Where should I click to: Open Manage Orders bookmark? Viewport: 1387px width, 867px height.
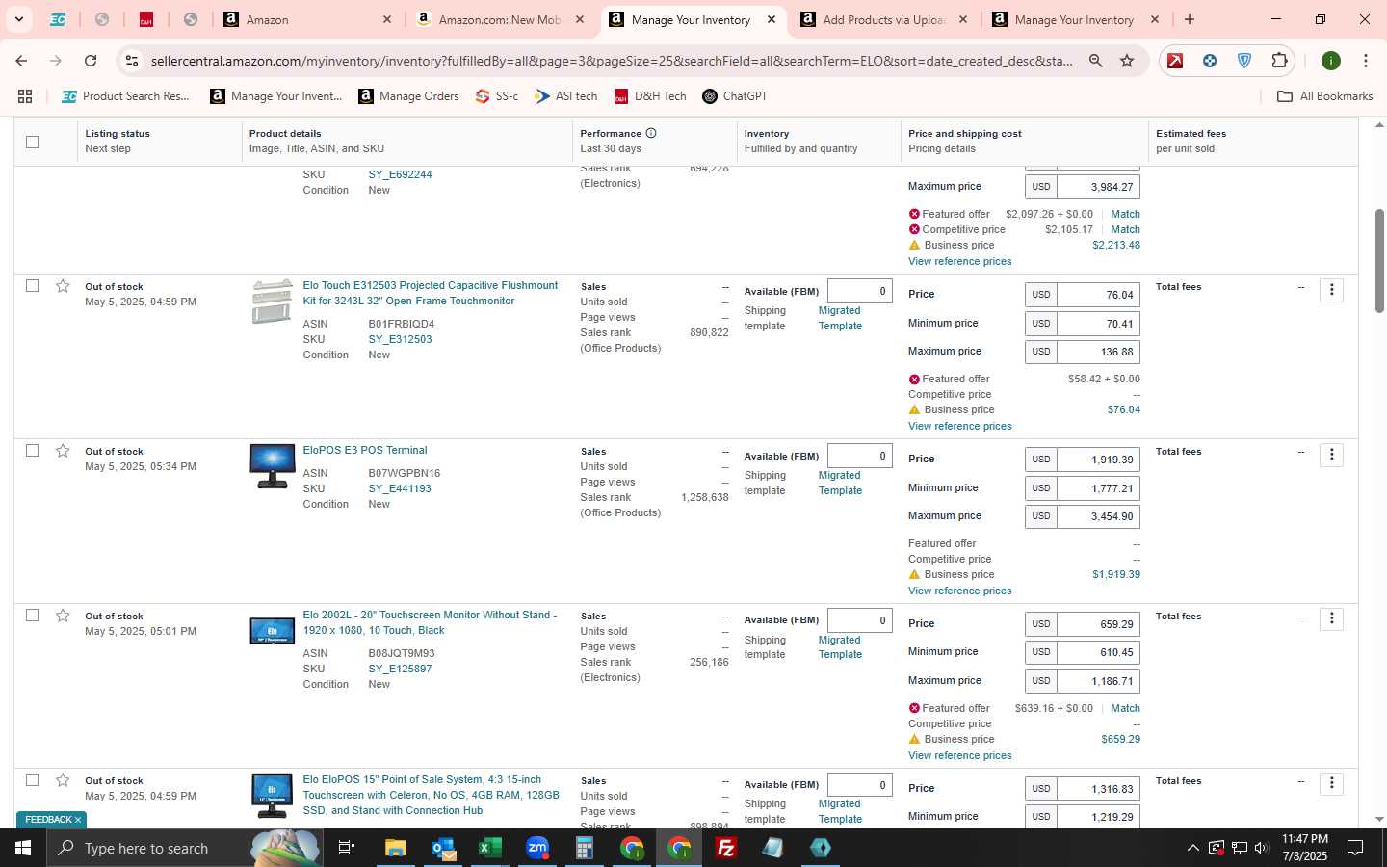coord(408,96)
